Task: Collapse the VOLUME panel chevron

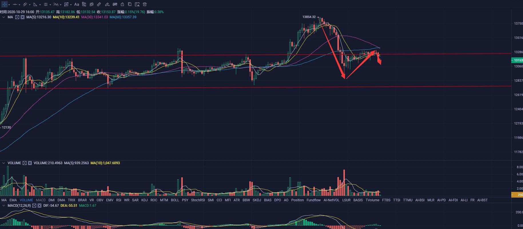Action: pyautogui.click(x=4, y=163)
